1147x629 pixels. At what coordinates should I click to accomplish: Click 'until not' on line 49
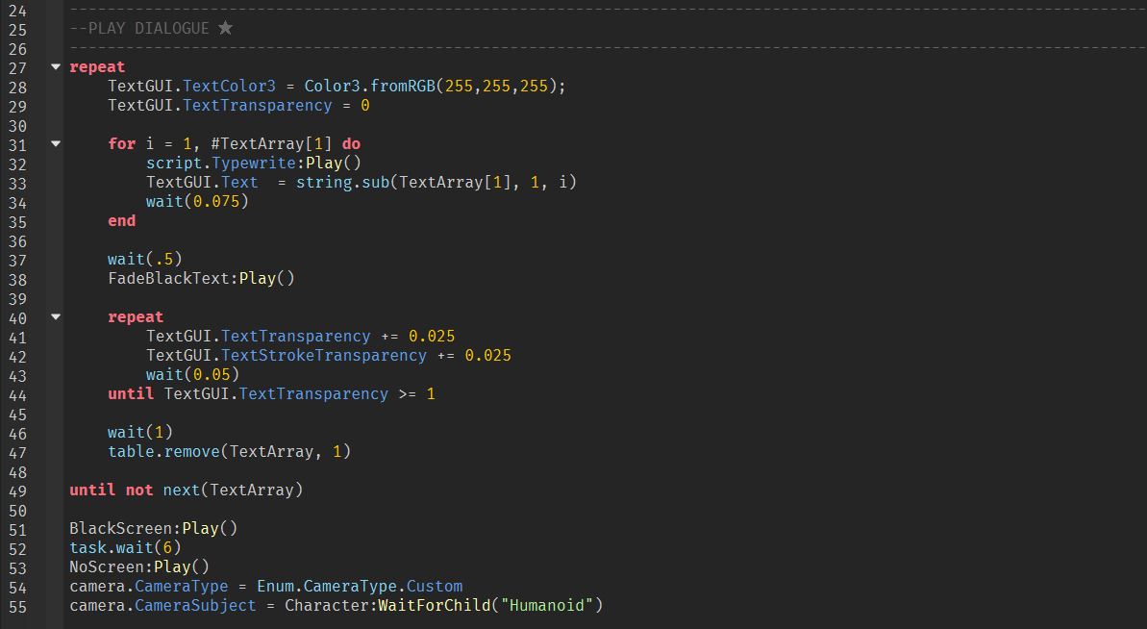pos(112,491)
